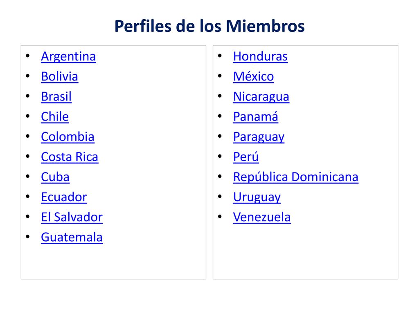The height and width of the screenshot is (314, 419).
Task: Open the Colombia profile link
Action: 68,137
